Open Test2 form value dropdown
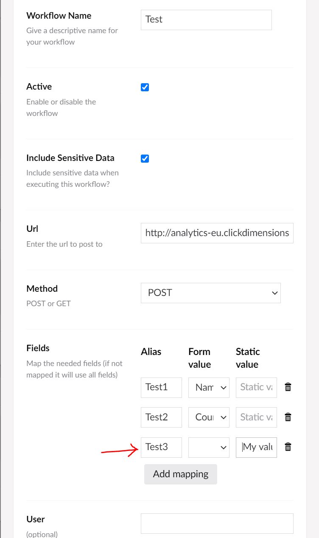This screenshot has width=319, height=538. pyautogui.click(x=209, y=417)
